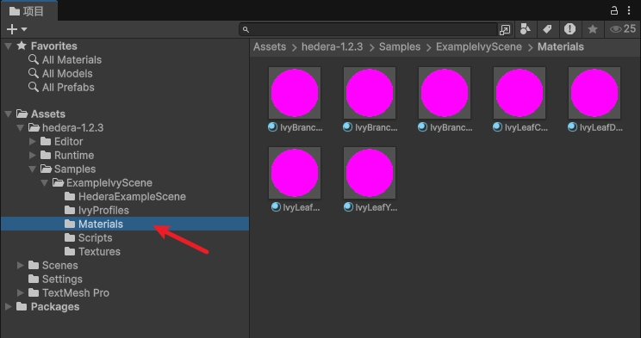The image size is (641, 338).
Task: Open the IvyProfiles folder
Action: (x=103, y=210)
